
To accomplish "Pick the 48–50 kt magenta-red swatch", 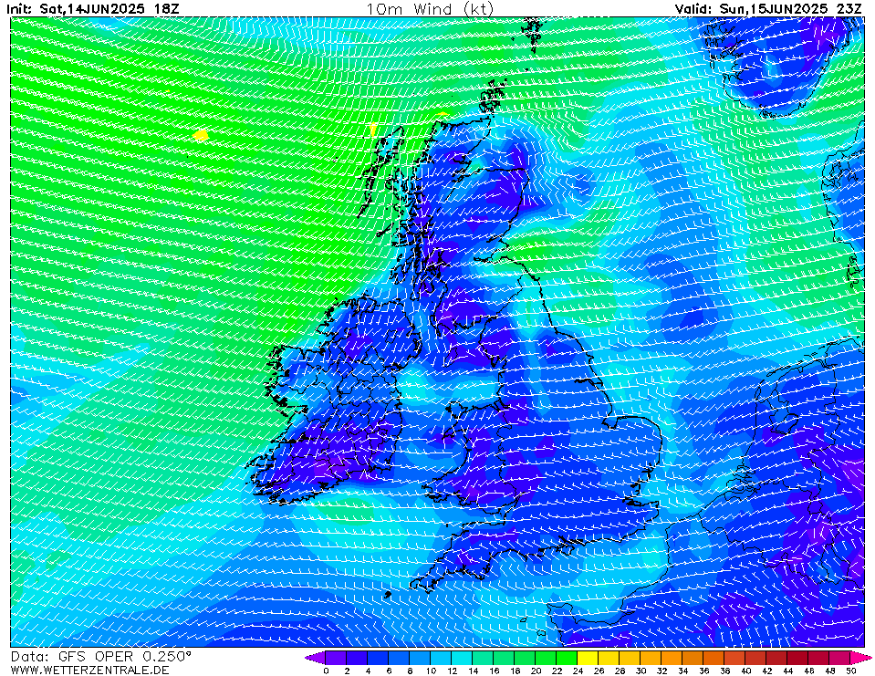I will click(x=839, y=658).
